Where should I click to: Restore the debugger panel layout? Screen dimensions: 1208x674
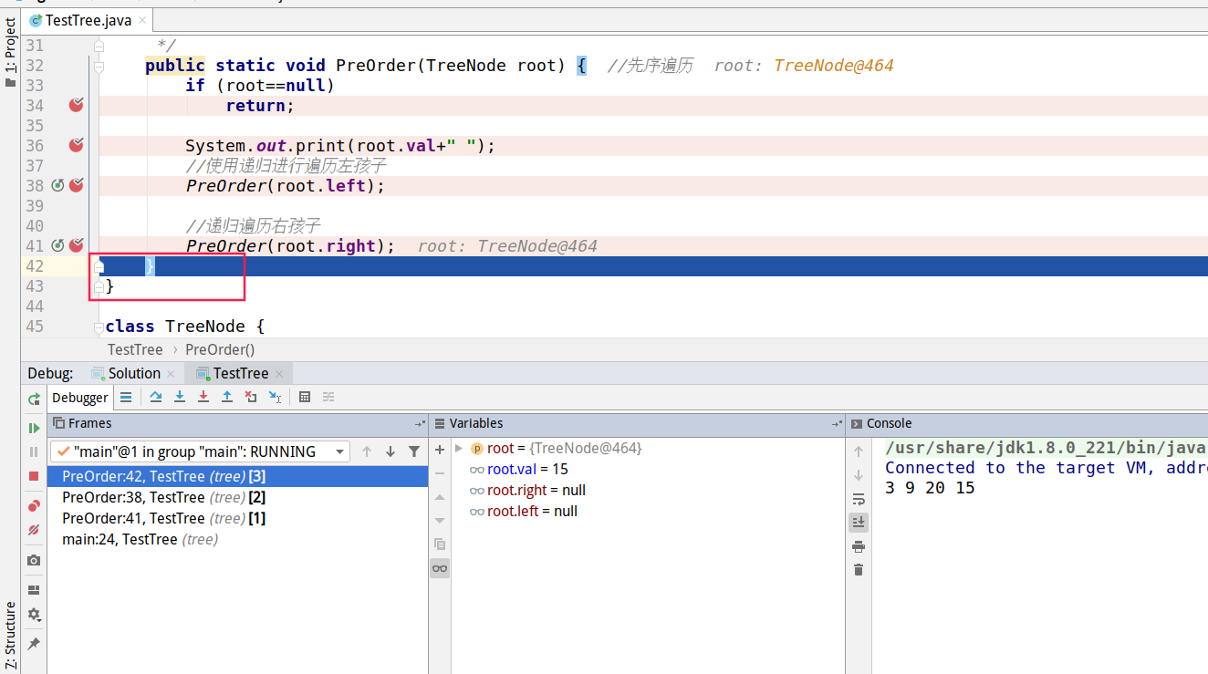pos(34,590)
